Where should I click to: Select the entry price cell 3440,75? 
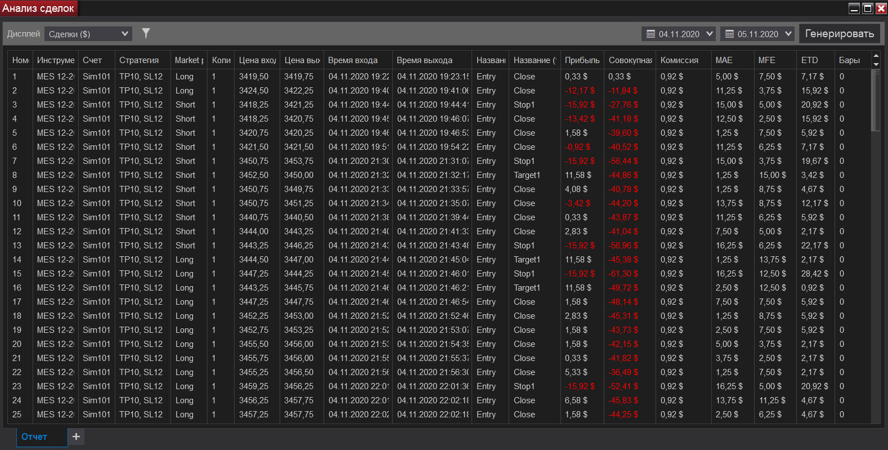[254, 217]
